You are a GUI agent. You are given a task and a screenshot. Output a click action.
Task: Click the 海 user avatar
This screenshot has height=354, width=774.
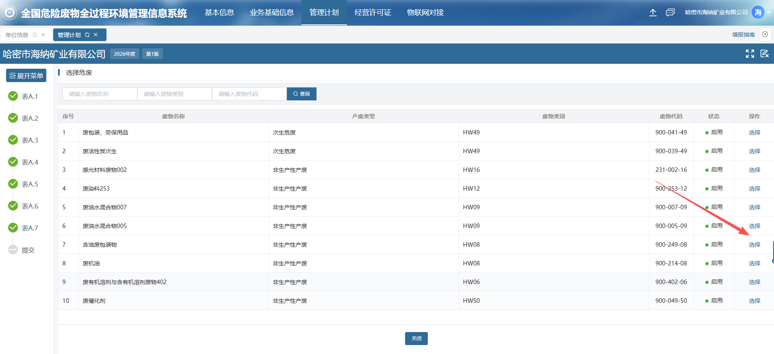pos(758,13)
